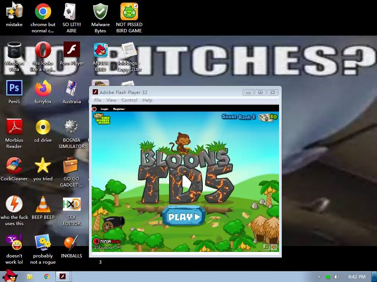Open Chrome from the taskbar
The width and height of the screenshot is (377, 282).
(x=47, y=277)
